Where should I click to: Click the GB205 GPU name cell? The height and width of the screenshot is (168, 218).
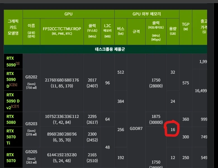pos(31,157)
